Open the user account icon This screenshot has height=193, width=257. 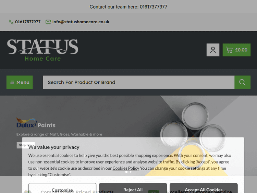(213, 50)
